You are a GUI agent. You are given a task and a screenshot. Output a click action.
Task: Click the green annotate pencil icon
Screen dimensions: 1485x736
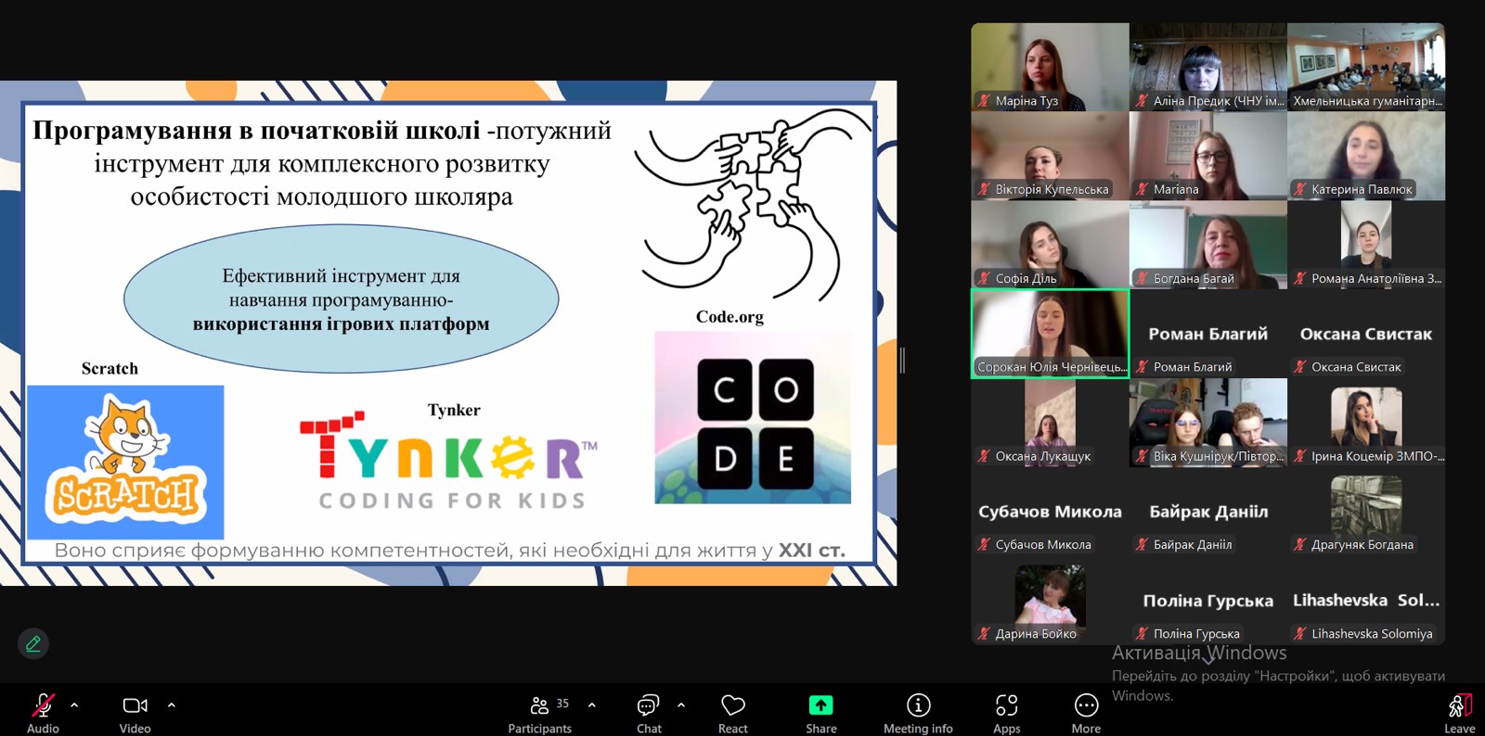click(33, 643)
